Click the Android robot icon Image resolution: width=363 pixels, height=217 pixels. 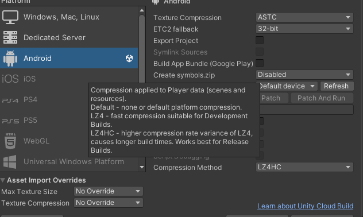pyautogui.click(x=10, y=59)
